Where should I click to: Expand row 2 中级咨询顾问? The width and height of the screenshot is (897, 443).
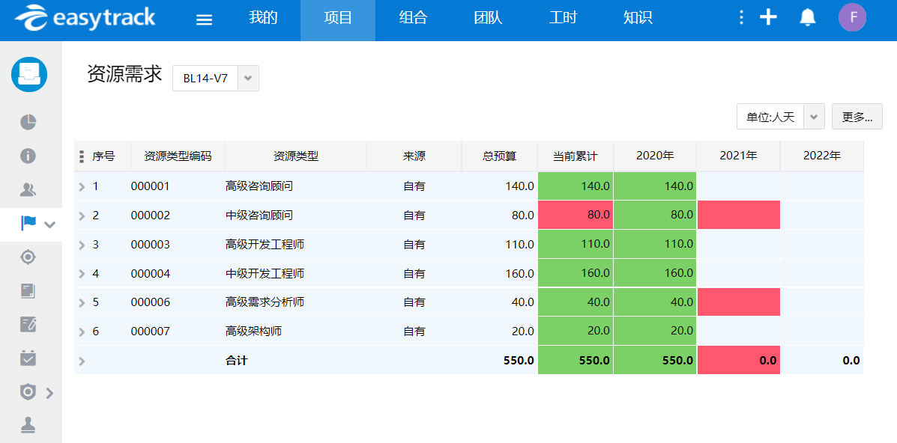click(81, 216)
